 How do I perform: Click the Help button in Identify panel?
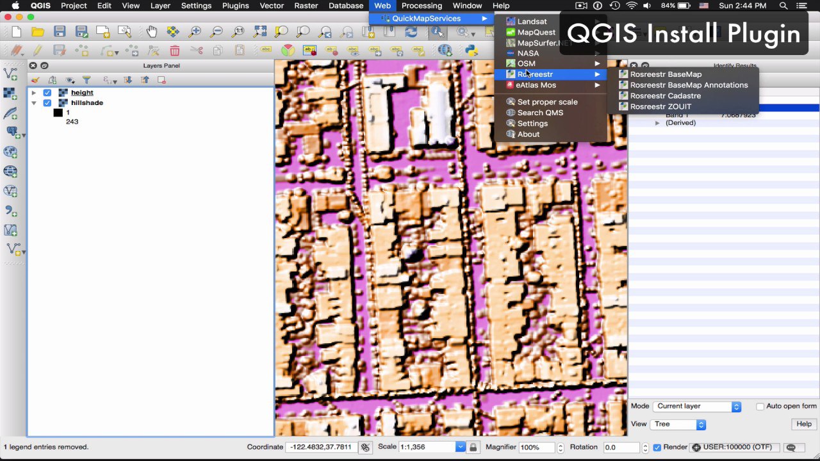tap(804, 424)
